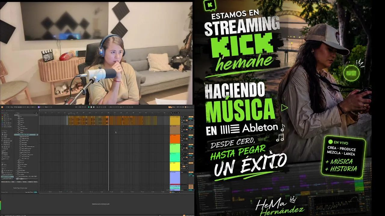Click the fold button on the orange track
This screenshot has width=385, height=216.
(x=171, y=135)
